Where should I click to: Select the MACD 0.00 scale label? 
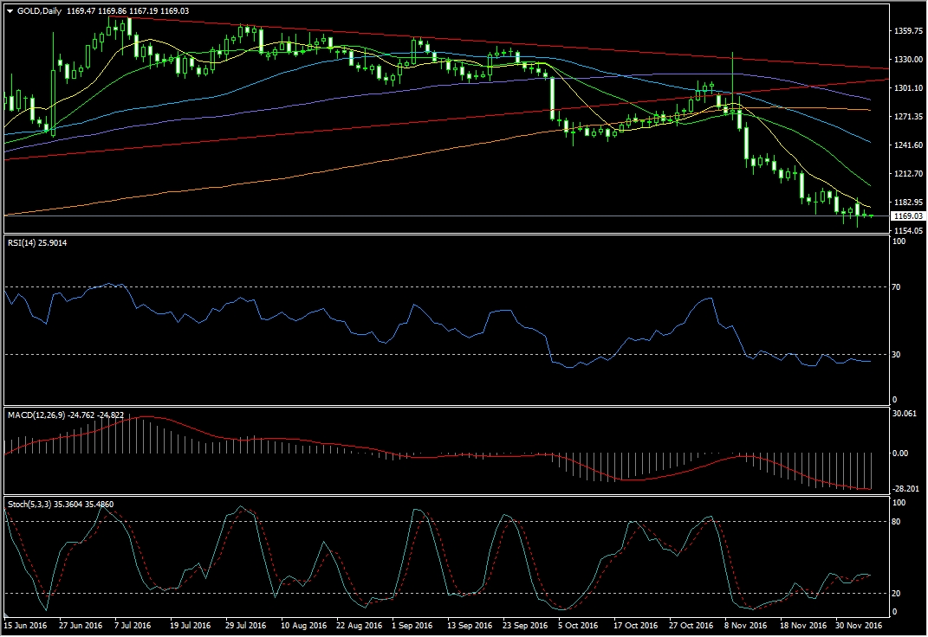(900, 453)
